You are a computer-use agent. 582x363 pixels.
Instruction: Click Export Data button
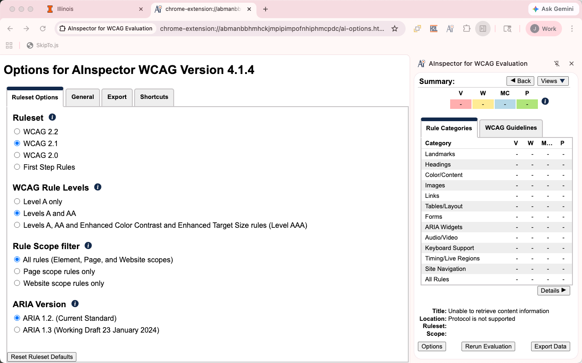point(550,346)
